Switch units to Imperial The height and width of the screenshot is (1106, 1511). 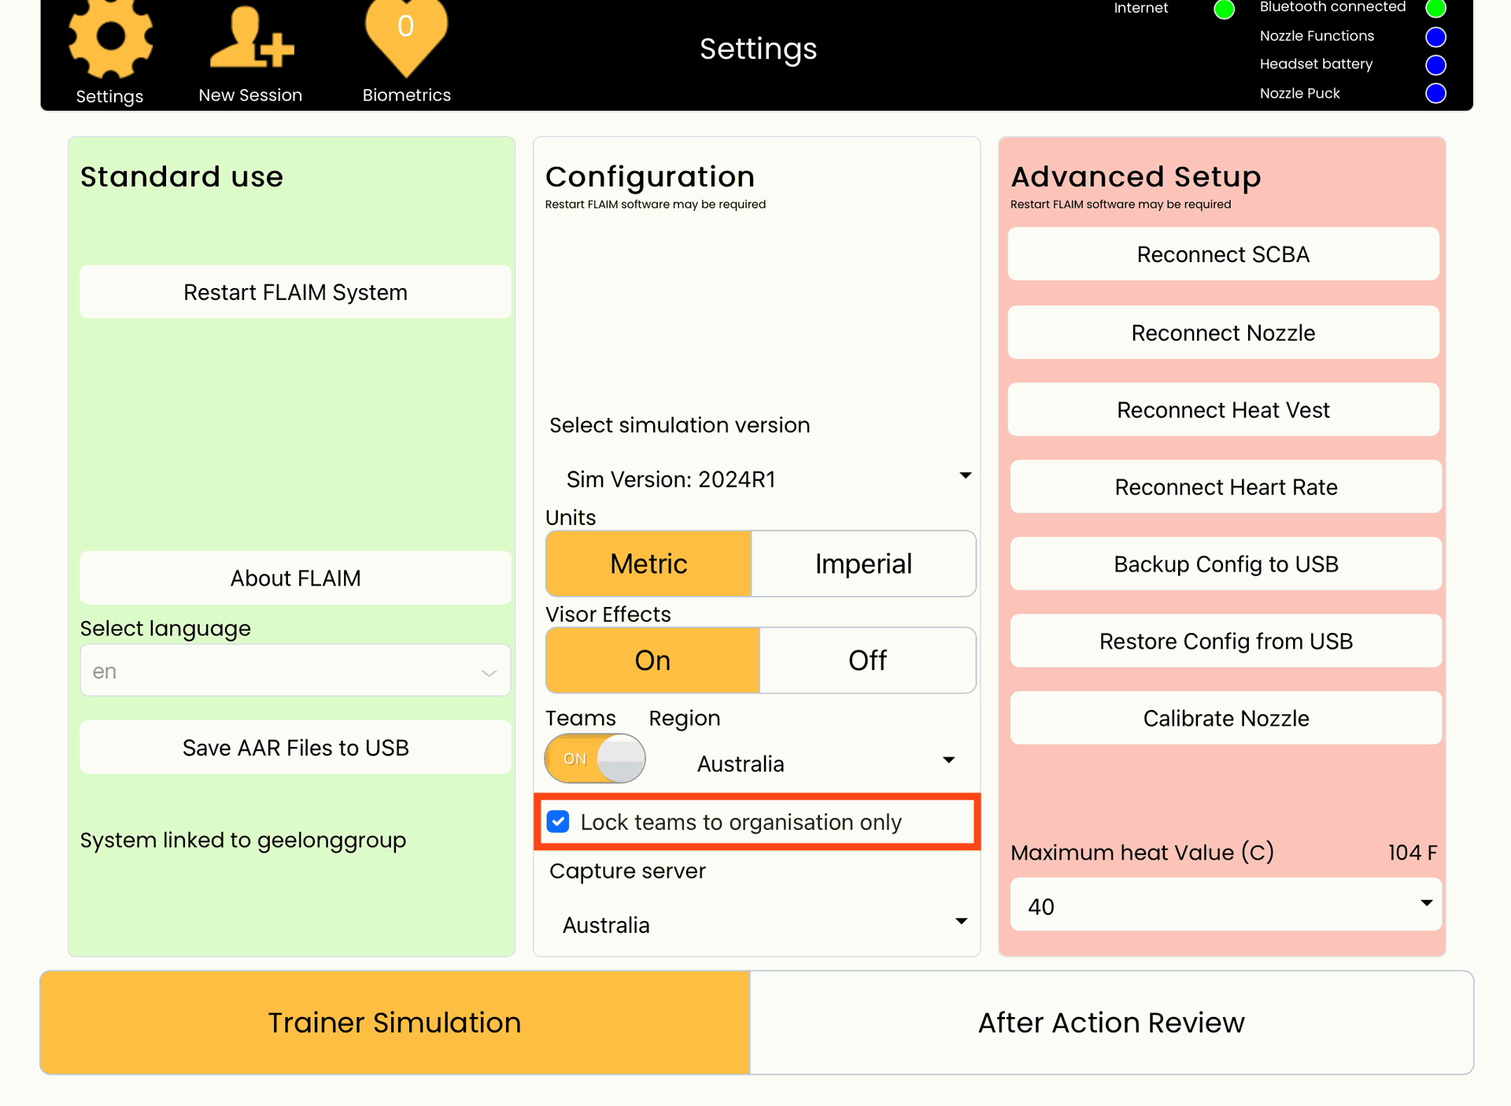[863, 564]
